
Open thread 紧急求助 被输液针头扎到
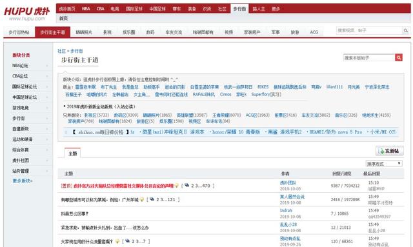105,228
